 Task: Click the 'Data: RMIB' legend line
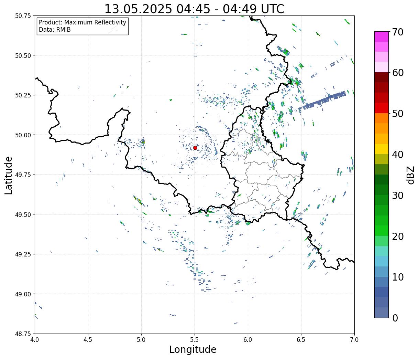tap(55, 30)
